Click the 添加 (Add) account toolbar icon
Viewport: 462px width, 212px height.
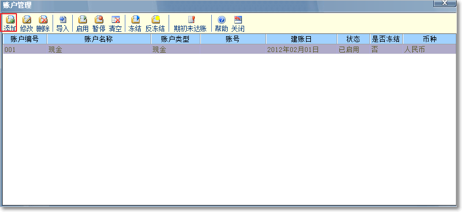point(9,23)
